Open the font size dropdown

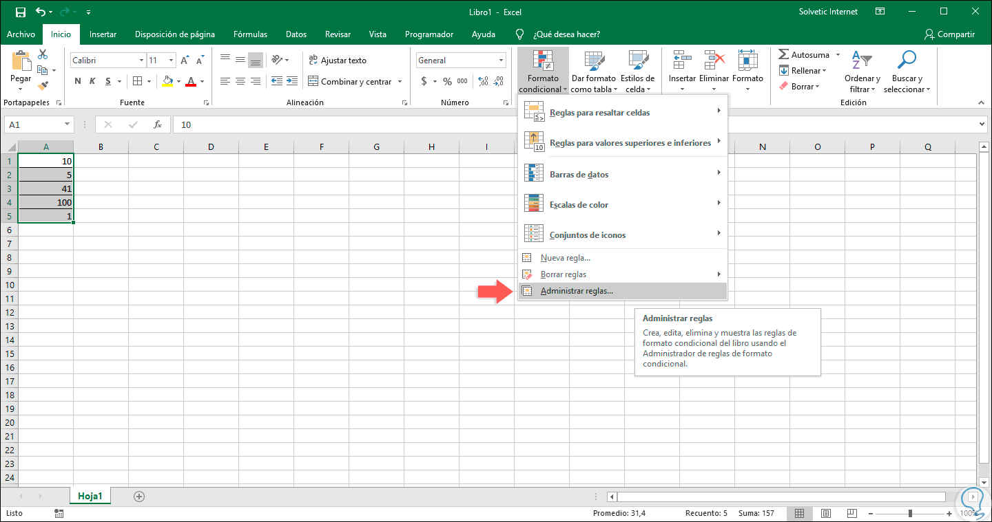171,61
